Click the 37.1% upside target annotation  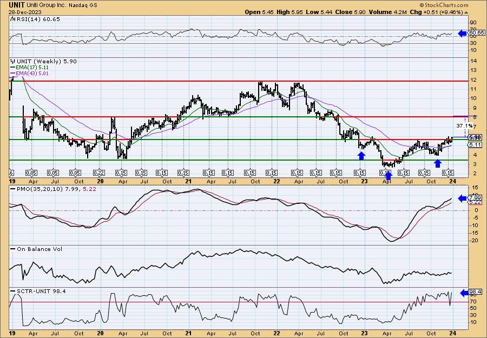pyautogui.click(x=465, y=126)
